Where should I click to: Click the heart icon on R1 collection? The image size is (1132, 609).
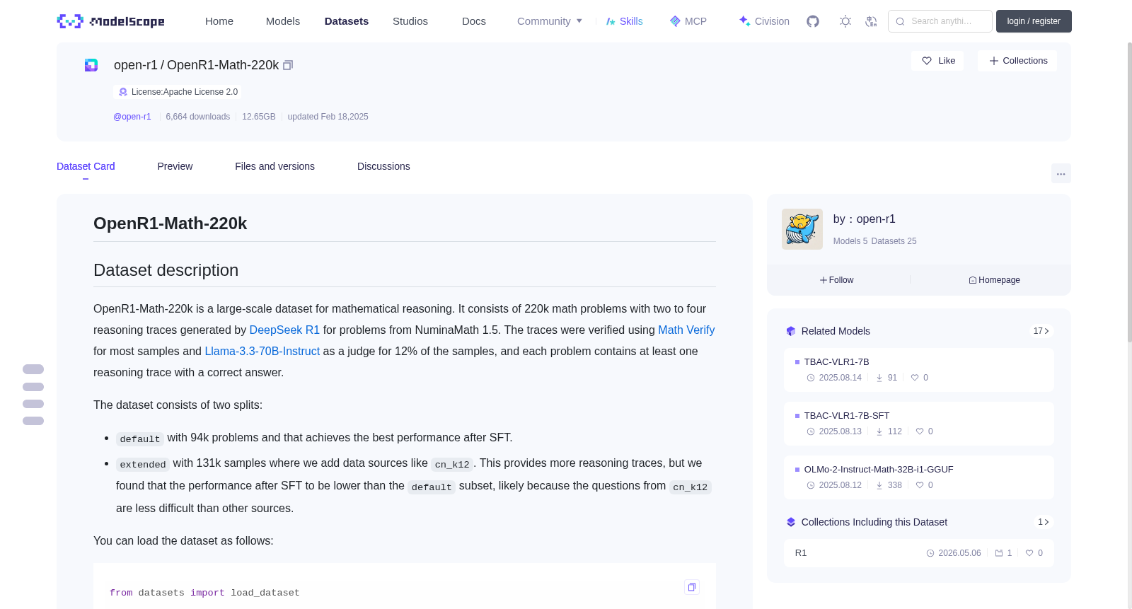click(x=1029, y=553)
